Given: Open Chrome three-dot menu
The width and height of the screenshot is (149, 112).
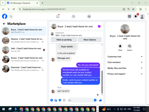Looking at the screenshot, I should 146,9.
